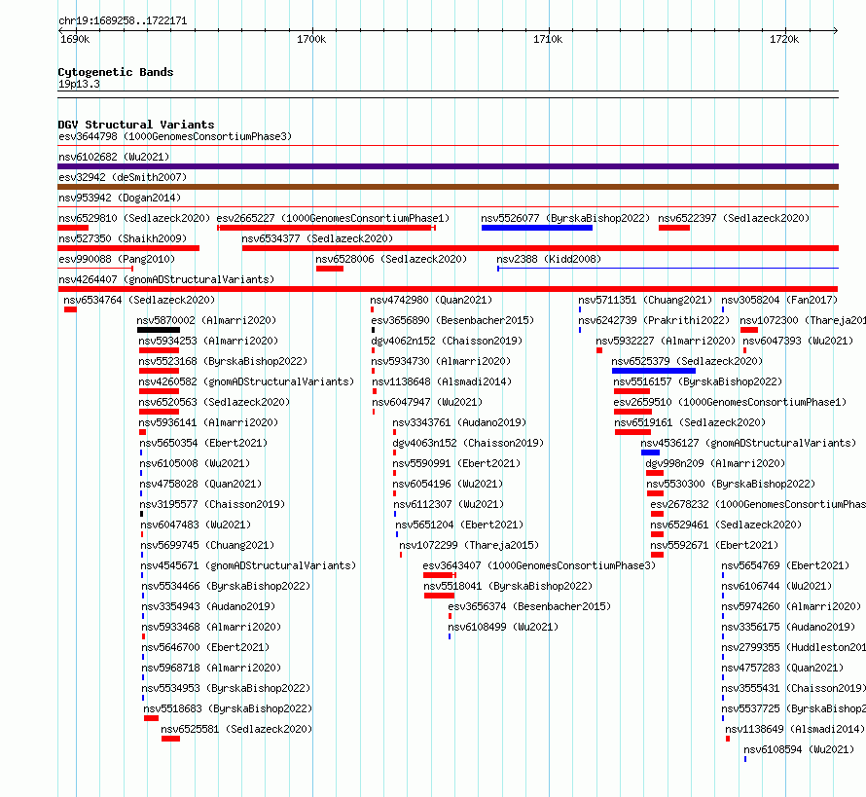The image size is (866, 797).
Task: Click the 19p13.3 cytogenetic band label
Action: 79,84
